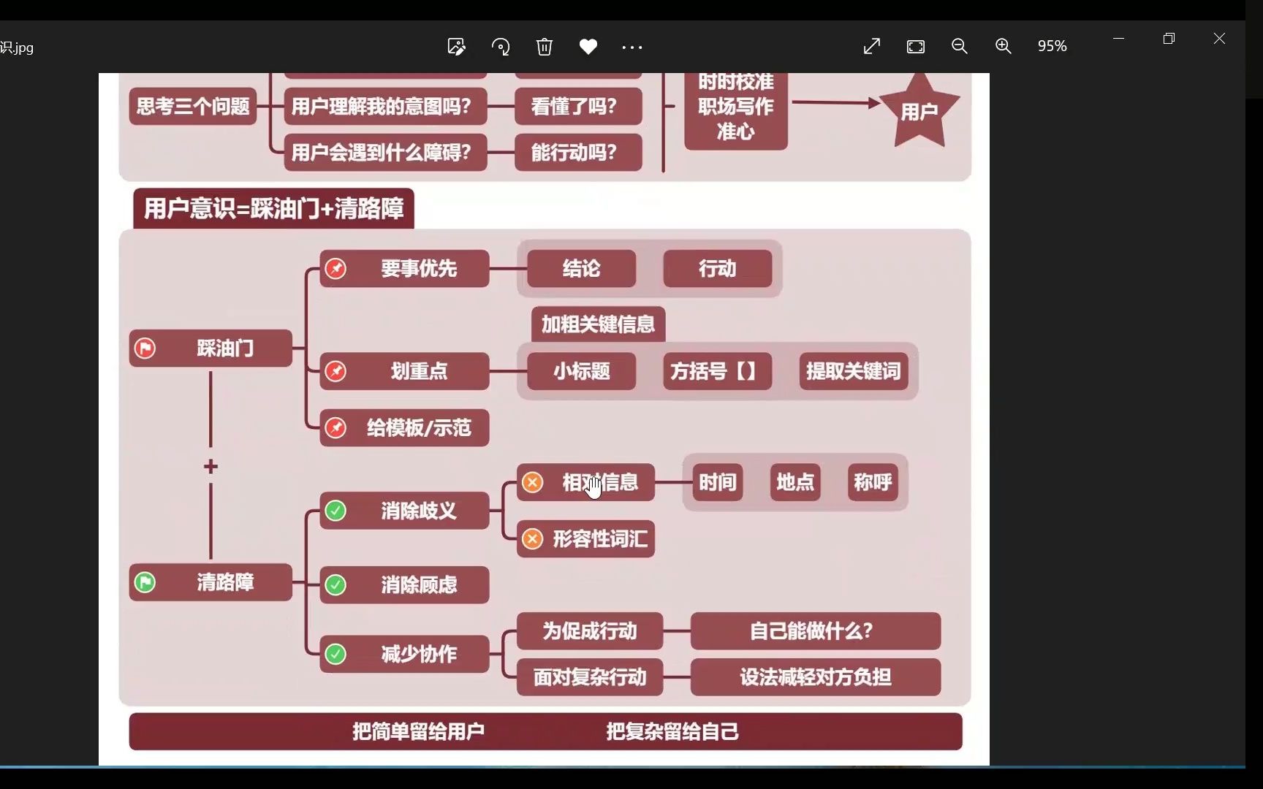This screenshot has width=1263, height=789.
Task: Click the 踩油门 label
Action: tap(225, 348)
